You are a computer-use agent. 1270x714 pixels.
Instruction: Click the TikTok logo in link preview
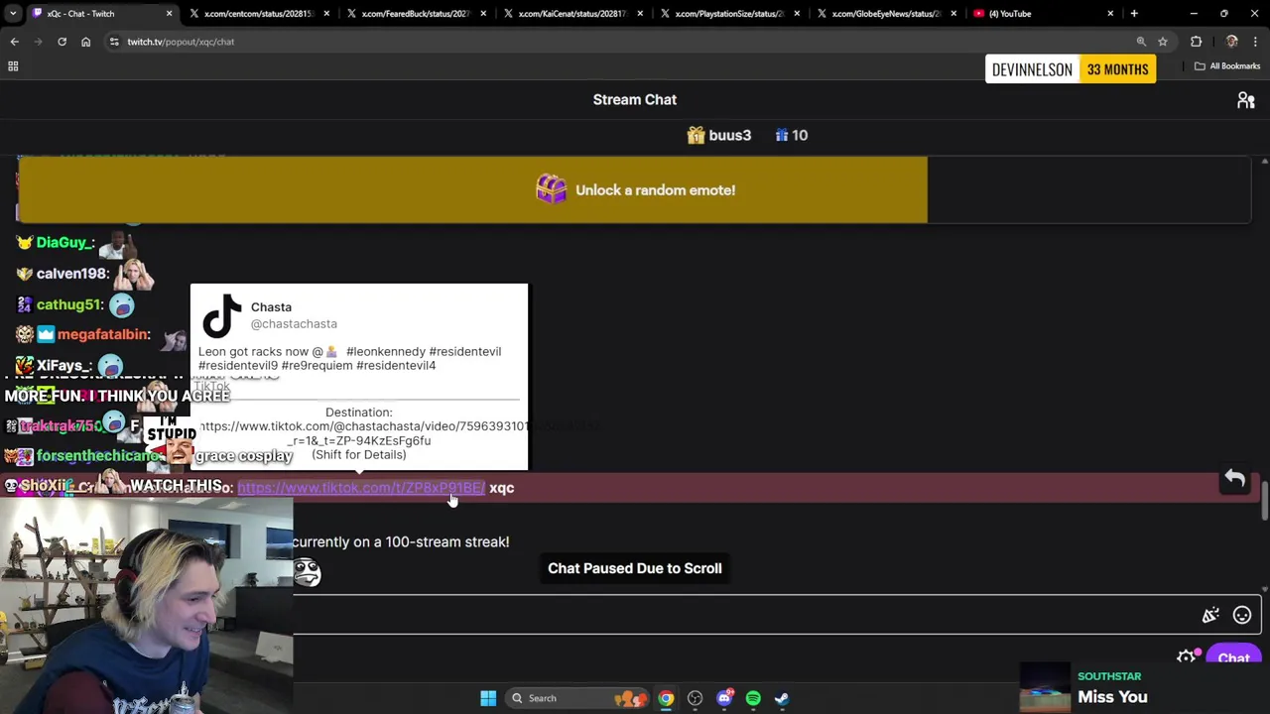(x=221, y=315)
